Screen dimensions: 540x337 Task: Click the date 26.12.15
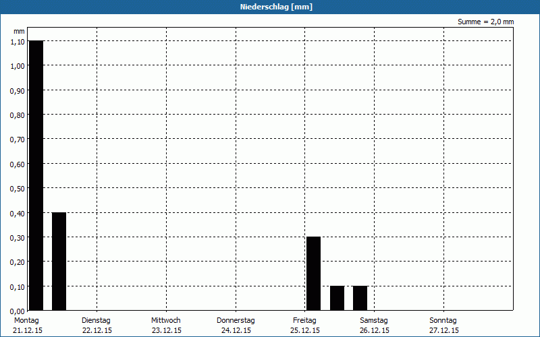point(375,330)
